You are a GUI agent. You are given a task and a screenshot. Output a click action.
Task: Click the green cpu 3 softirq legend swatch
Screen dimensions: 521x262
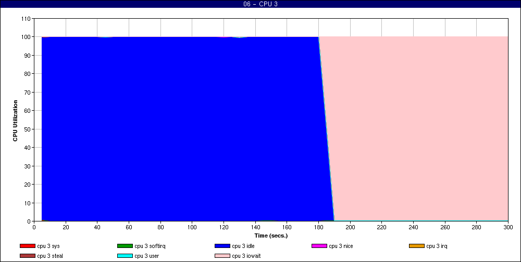point(125,246)
